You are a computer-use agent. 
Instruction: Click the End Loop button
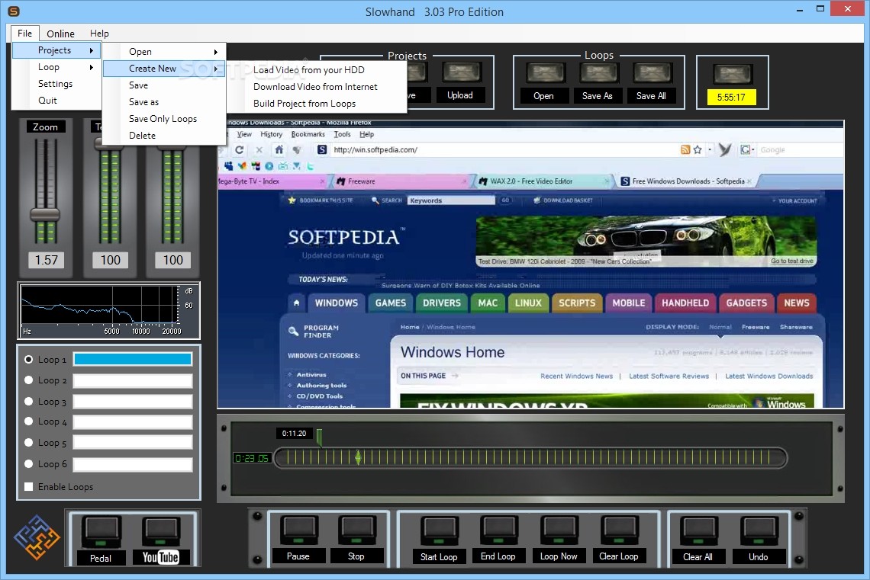499,531
